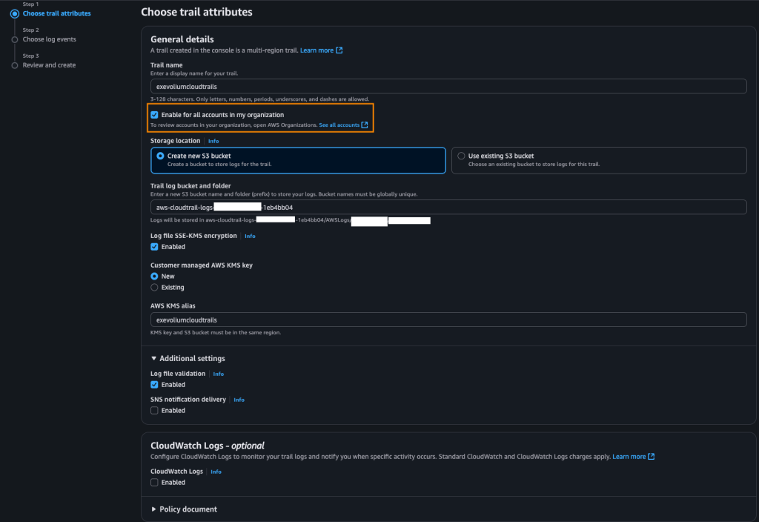Click the Trail name input field
759x522 pixels.
(448, 86)
